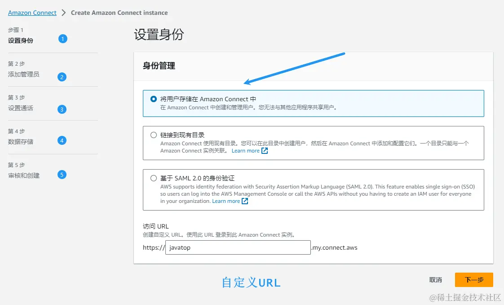Viewport: 504px width, 305px height.
Task: Click the 第 4 步 label in sidebar
Action: (x=16, y=131)
